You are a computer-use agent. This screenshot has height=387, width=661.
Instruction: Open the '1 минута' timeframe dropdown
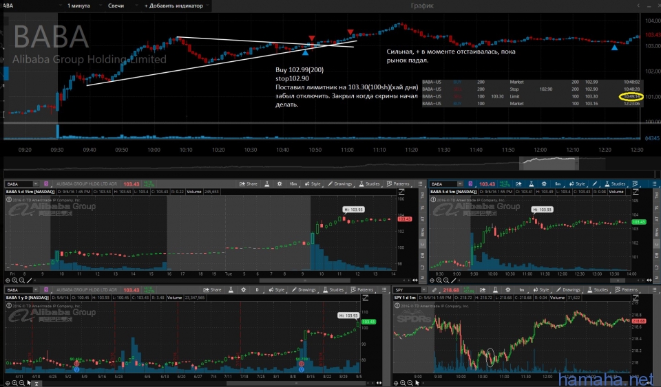point(84,5)
